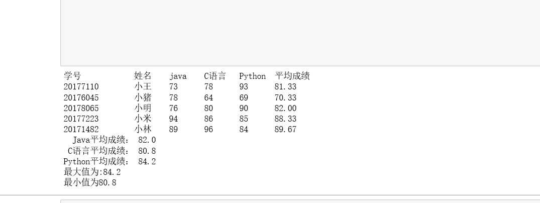Viewport: 540px width, 203px height.
Task: Click the average score 88.33
Action: pyautogui.click(x=285, y=119)
